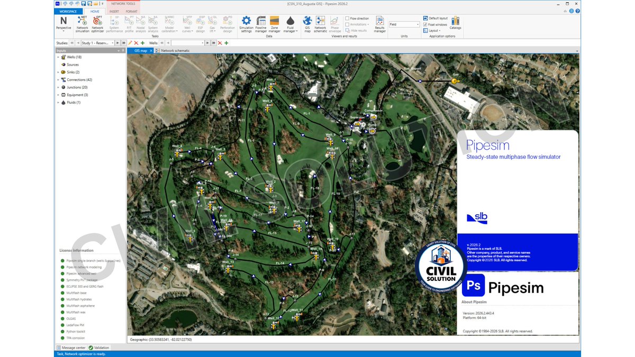This screenshot has height=357, width=635.
Task: Delete the selected well with red X
Action: (220, 43)
